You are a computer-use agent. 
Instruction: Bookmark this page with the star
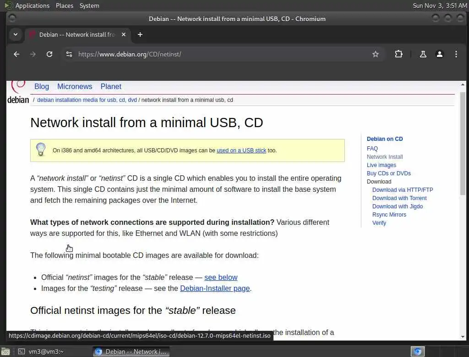pos(376,54)
